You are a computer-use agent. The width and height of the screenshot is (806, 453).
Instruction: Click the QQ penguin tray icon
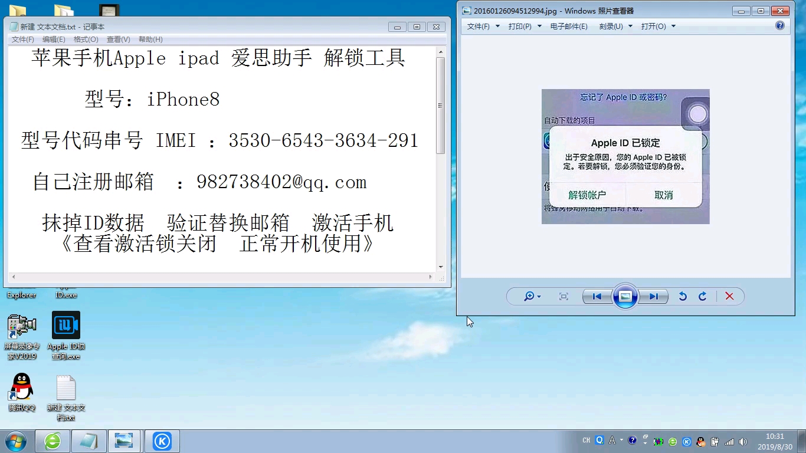click(701, 441)
